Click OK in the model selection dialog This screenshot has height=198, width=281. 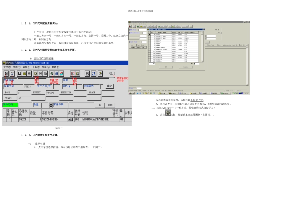point(166,67)
